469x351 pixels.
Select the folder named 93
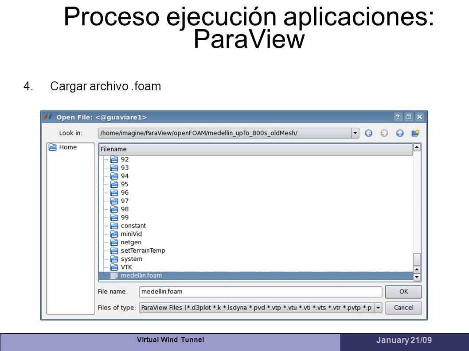[x=125, y=168]
